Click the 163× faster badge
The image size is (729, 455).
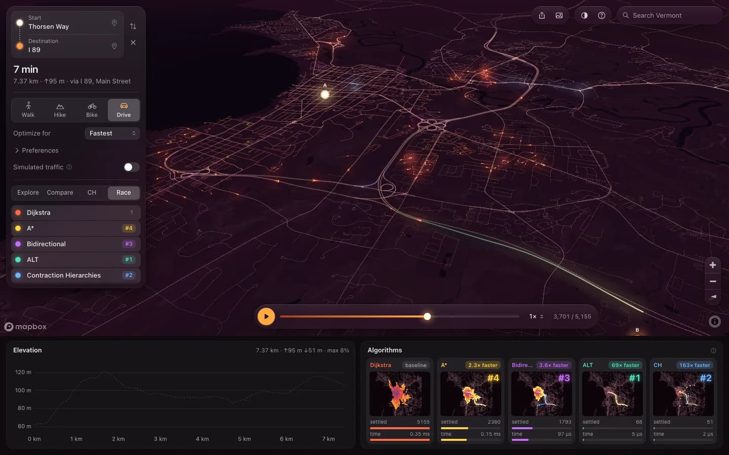point(695,365)
